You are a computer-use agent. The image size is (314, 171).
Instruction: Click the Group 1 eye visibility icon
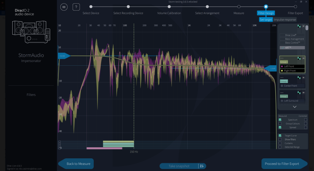[303, 58]
